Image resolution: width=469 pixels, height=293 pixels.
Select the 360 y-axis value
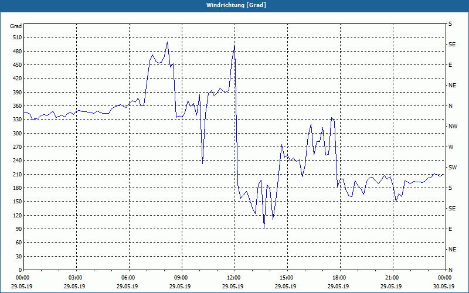coord(18,106)
